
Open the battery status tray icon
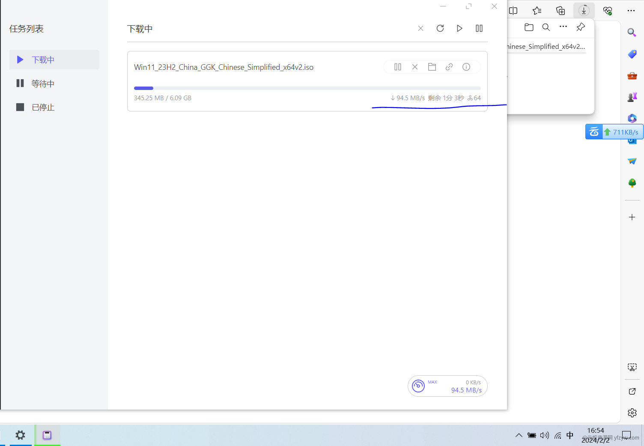click(531, 435)
